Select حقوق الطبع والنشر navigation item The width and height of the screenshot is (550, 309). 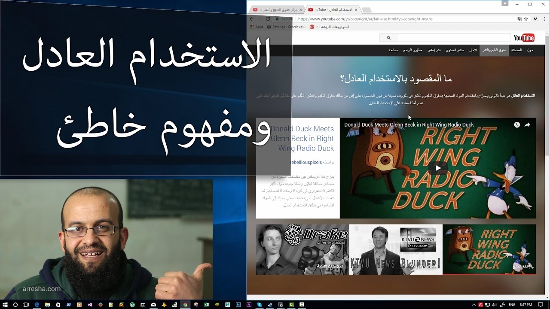click(x=494, y=50)
